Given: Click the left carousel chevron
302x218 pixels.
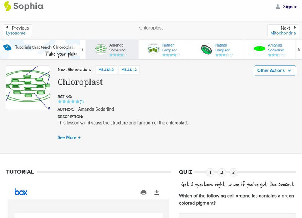Looking at the screenshot, I should tap(82, 49).
